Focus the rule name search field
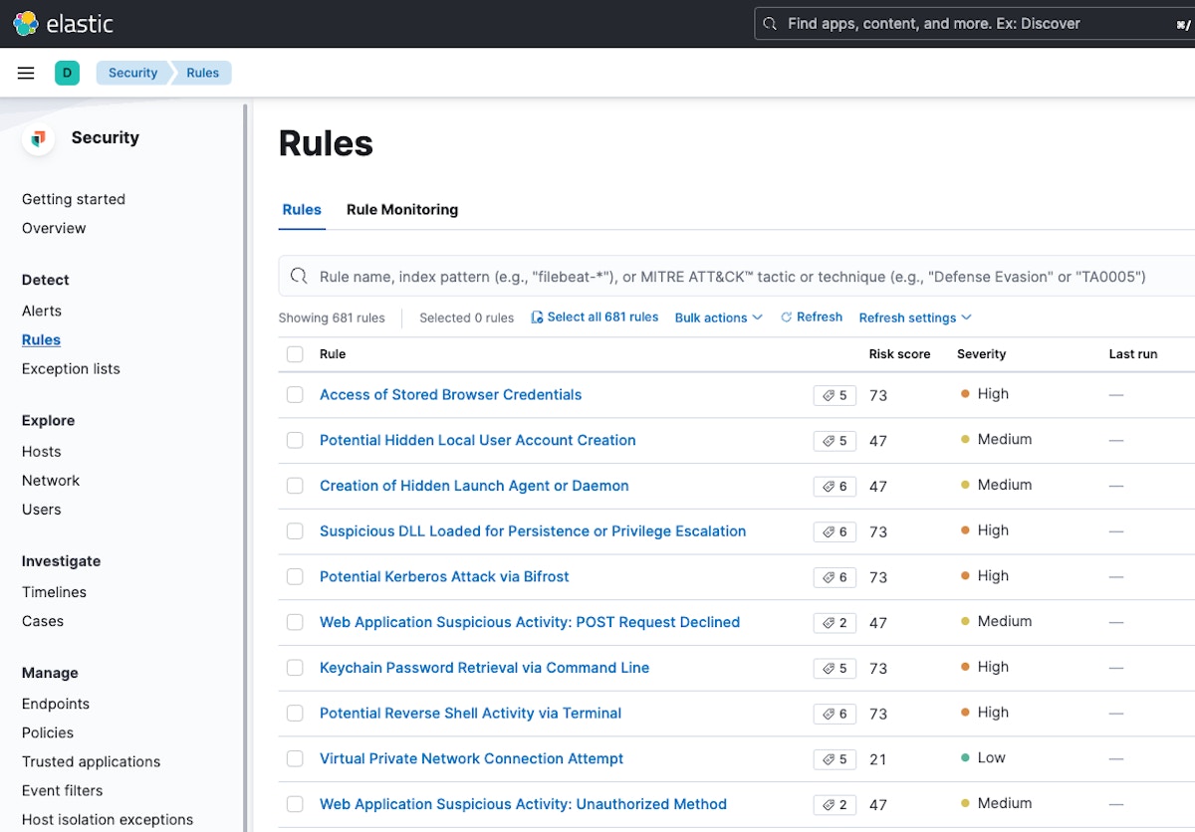 (732, 277)
